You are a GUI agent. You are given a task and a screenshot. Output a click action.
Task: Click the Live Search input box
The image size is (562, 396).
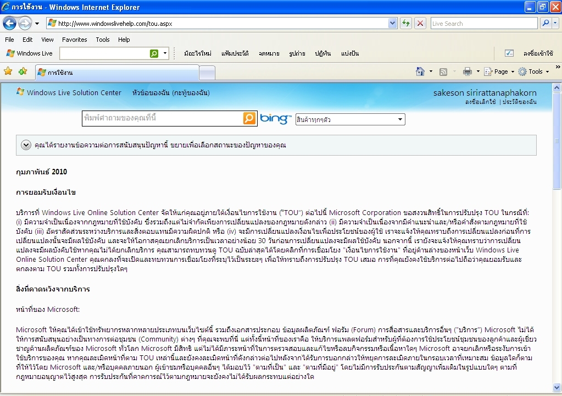point(483,24)
